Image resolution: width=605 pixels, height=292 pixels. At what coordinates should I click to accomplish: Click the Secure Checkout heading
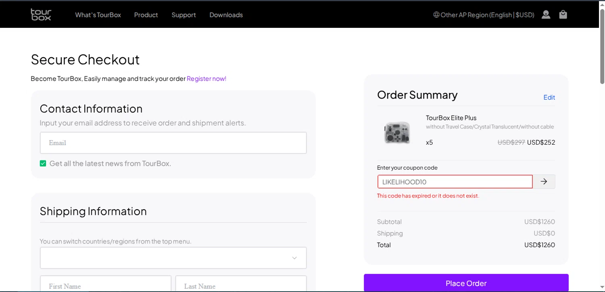pyautogui.click(x=85, y=59)
